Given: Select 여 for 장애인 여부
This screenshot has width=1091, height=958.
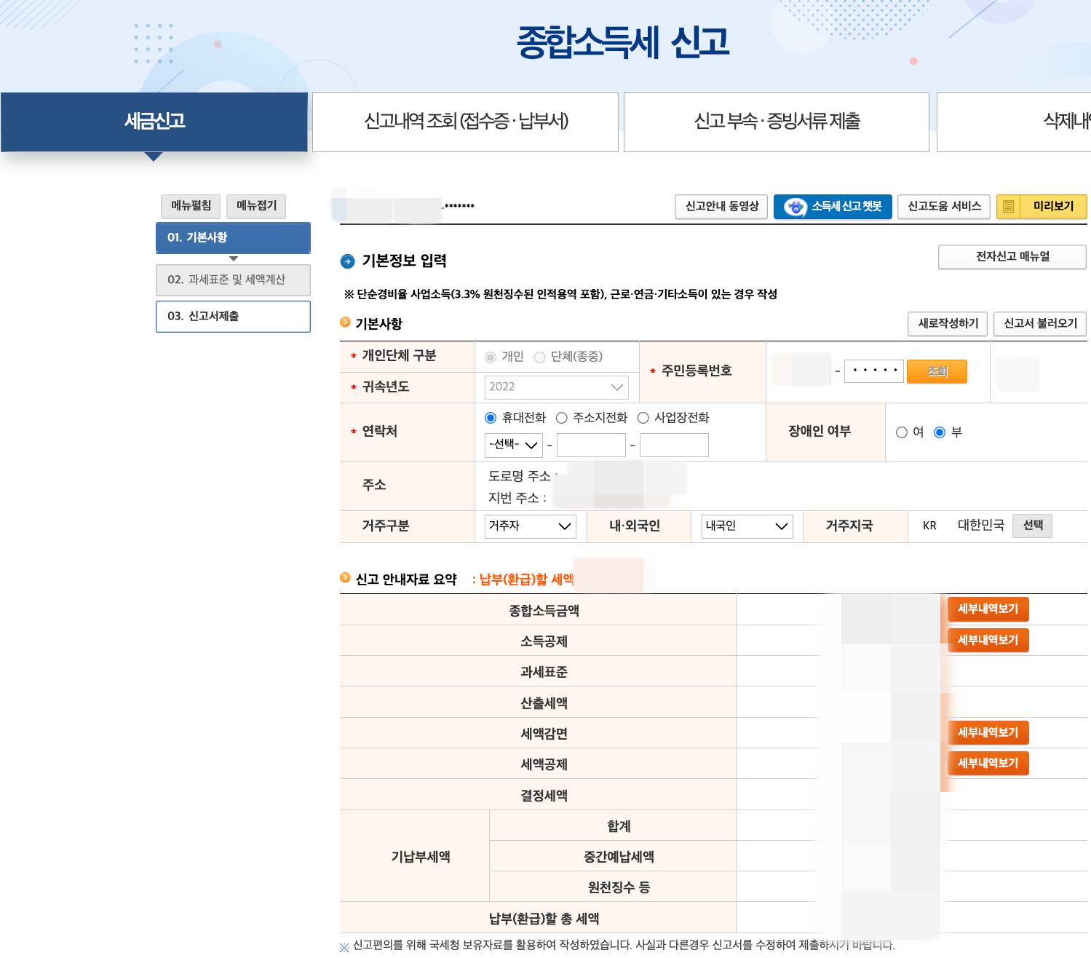Looking at the screenshot, I should [x=900, y=432].
